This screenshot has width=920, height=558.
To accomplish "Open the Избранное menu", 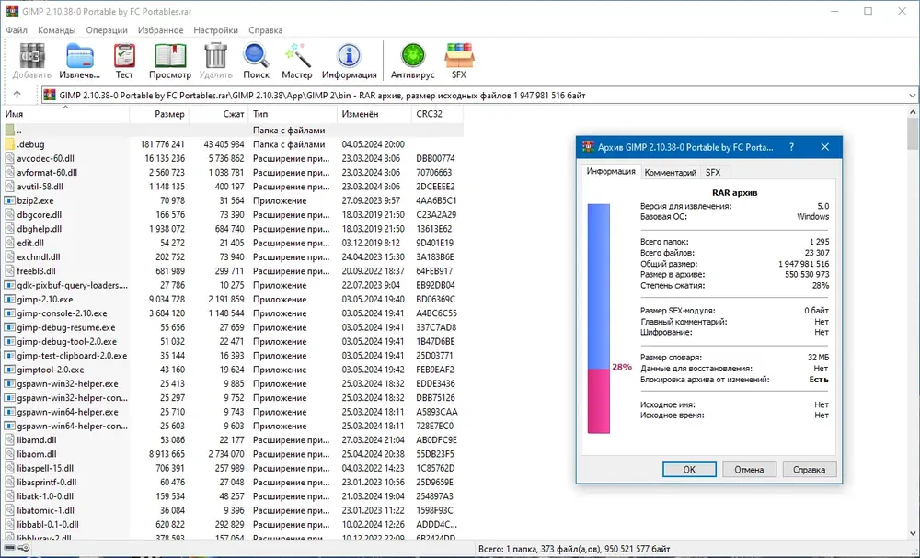I will click(160, 30).
